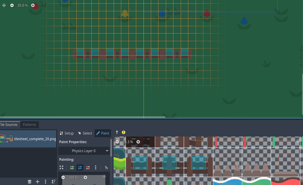Click the viewport horizontal scrollbar
The width and height of the screenshot is (303, 185).
point(83,117)
